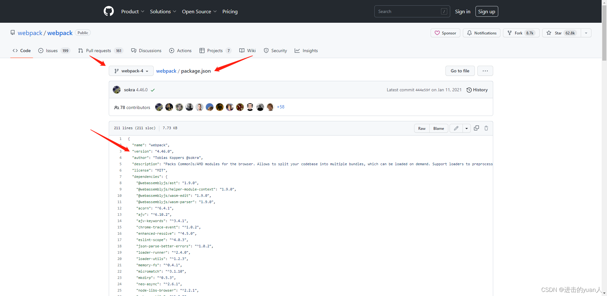Image resolution: width=607 pixels, height=296 pixels.
Task: Expand the star lists dropdown arrow
Action: 586,33
